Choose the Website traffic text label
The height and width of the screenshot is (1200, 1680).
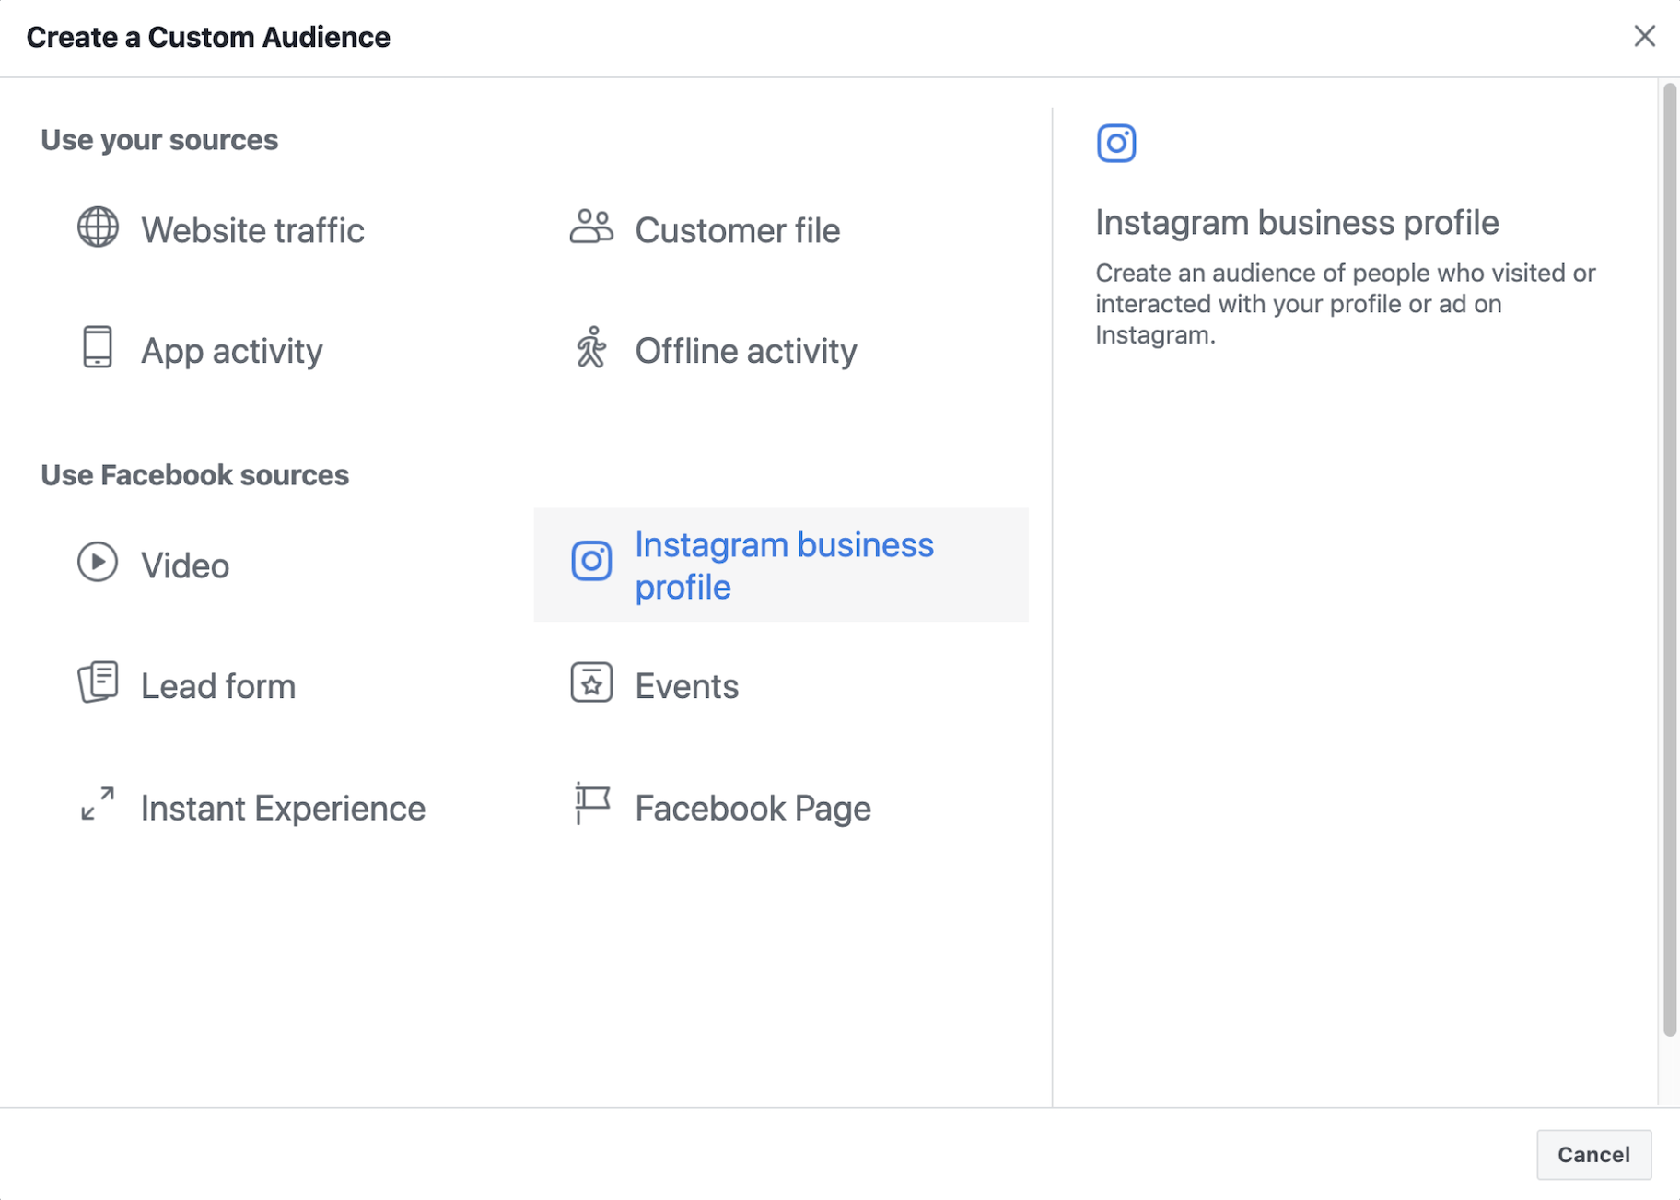(x=252, y=230)
